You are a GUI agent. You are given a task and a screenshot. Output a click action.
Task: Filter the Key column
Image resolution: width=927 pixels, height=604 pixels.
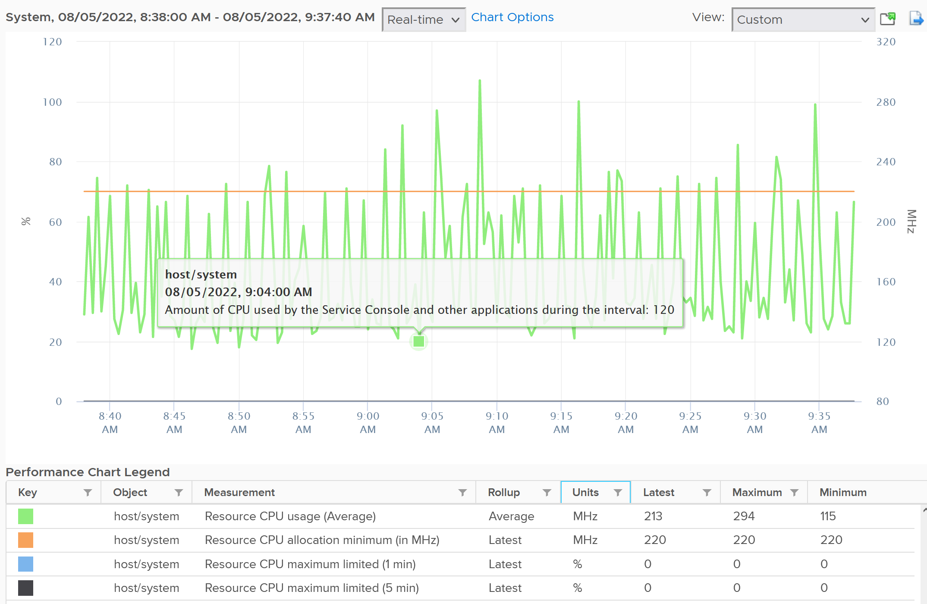pos(88,493)
